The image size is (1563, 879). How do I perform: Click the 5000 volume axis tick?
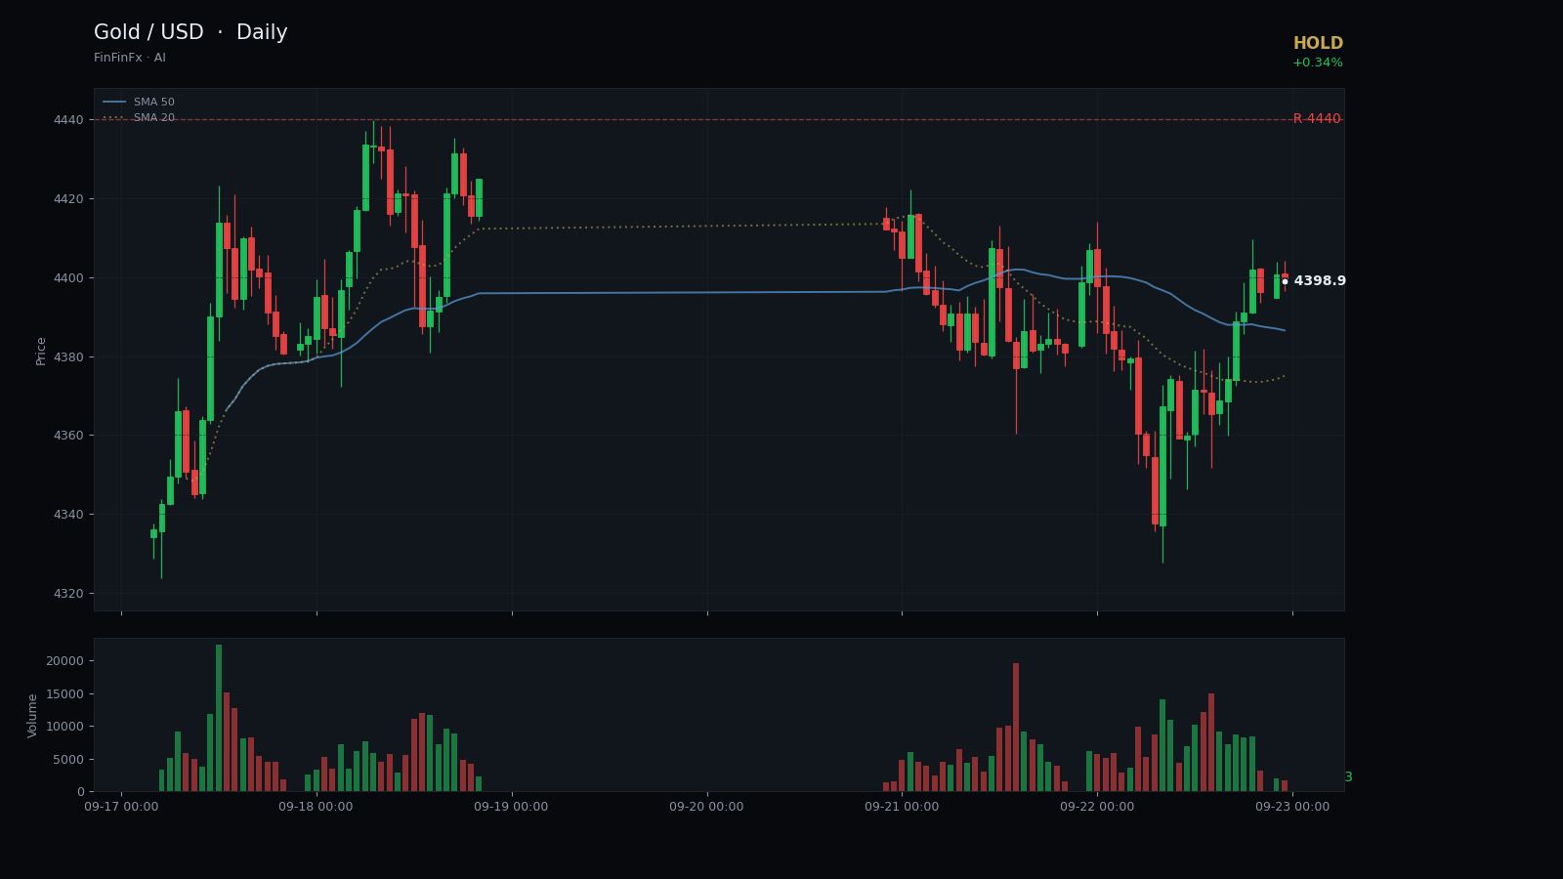pyautogui.click(x=69, y=760)
